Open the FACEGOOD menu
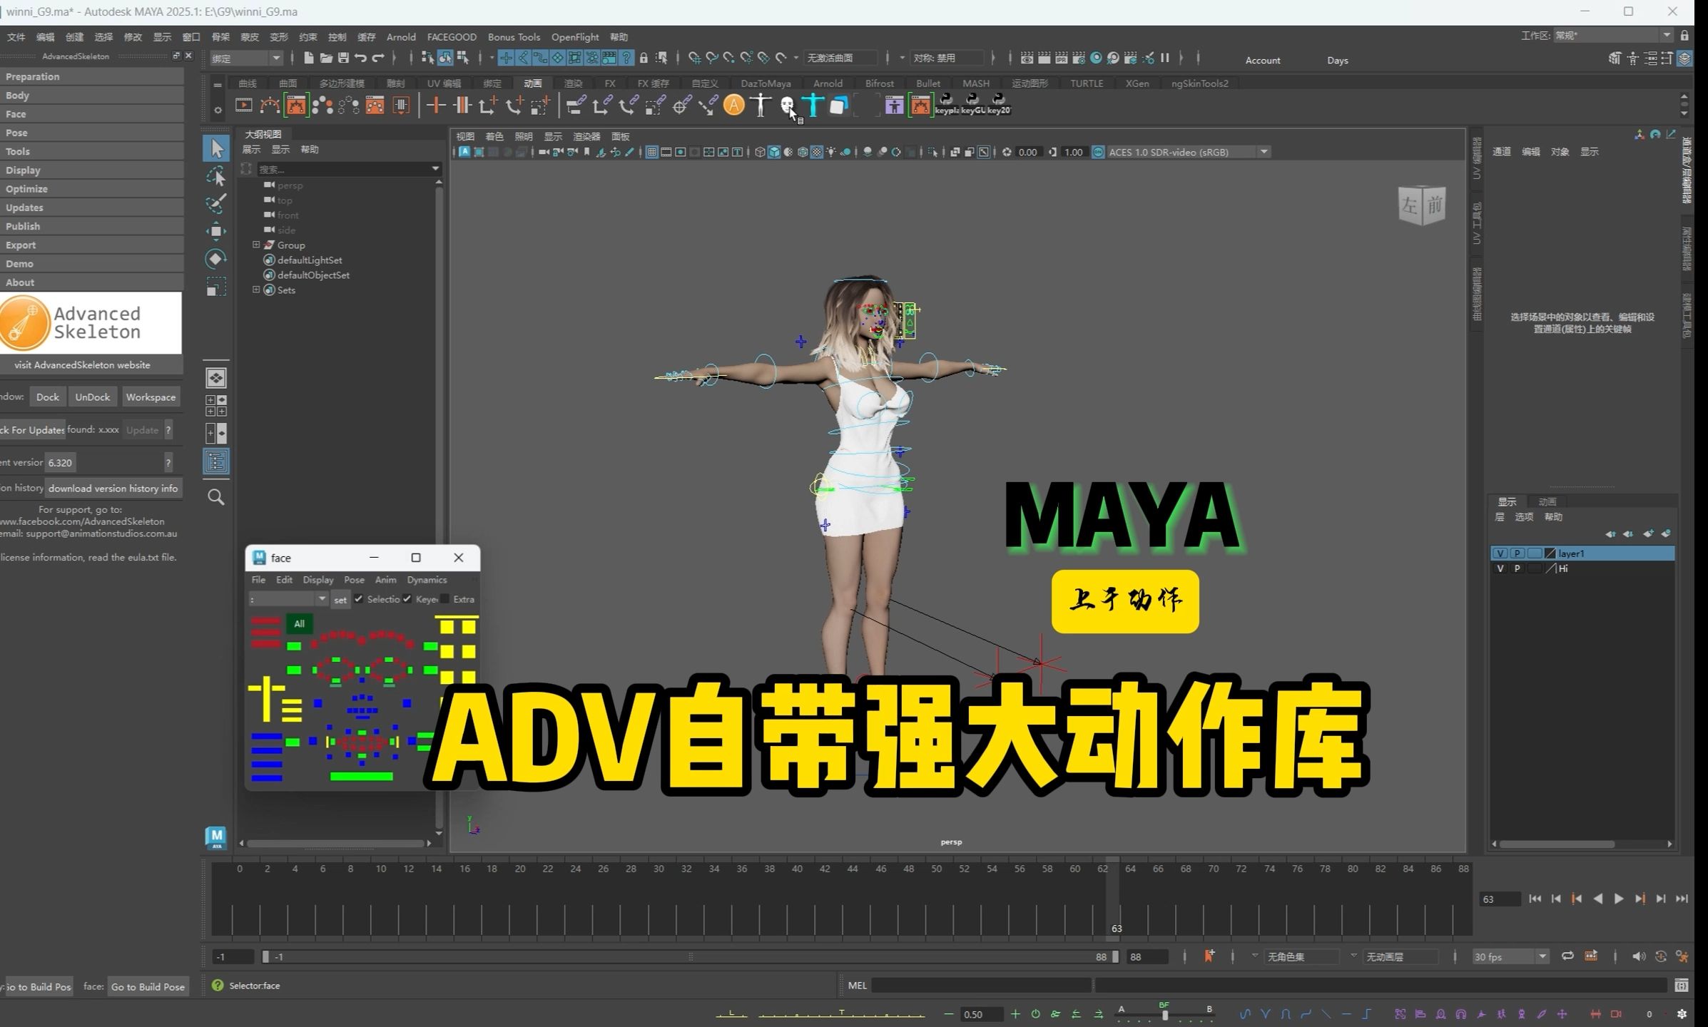The width and height of the screenshot is (1708, 1027). [x=452, y=37]
